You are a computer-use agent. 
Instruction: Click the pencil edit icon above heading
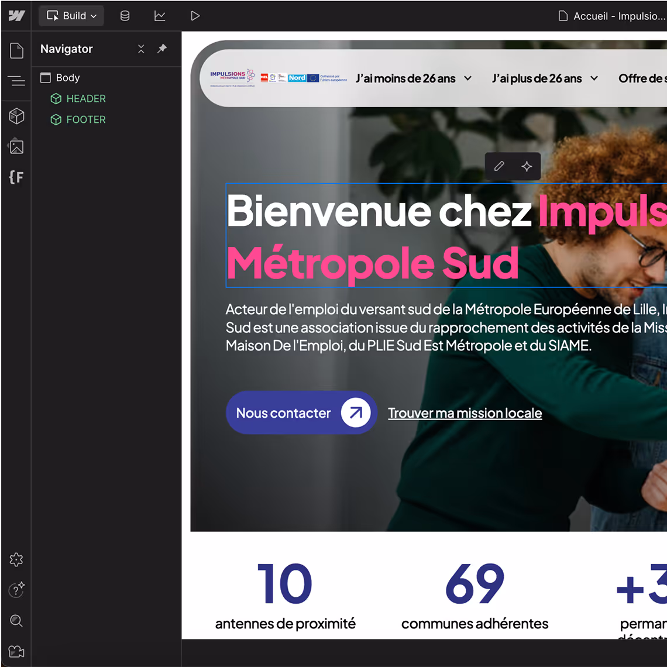500,166
